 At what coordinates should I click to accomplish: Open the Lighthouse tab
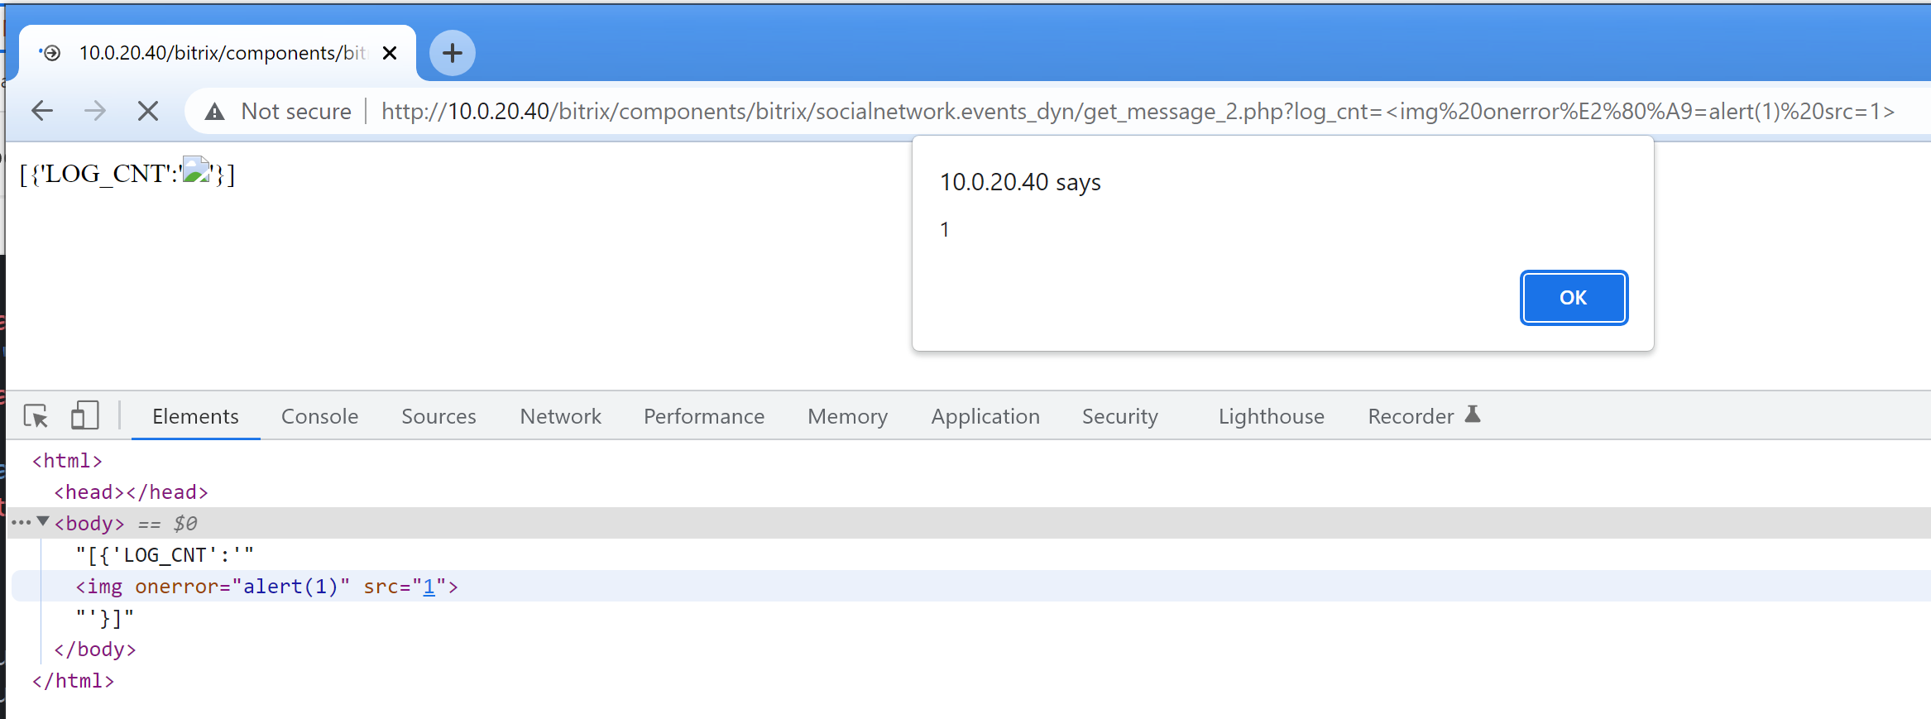1271,416
